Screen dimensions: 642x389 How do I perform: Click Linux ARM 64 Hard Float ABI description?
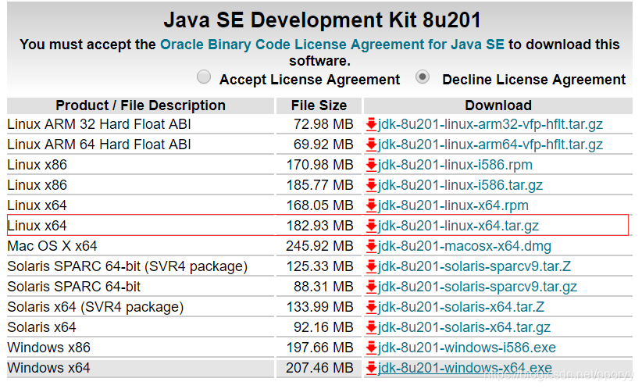point(99,145)
